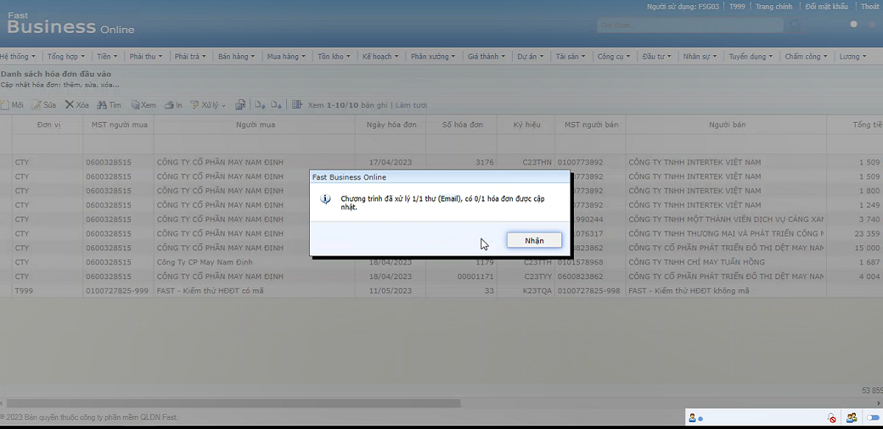Image resolution: width=883 pixels, height=429 pixels.
Task: Open the Nhân sự menu
Action: (x=700, y=57)
